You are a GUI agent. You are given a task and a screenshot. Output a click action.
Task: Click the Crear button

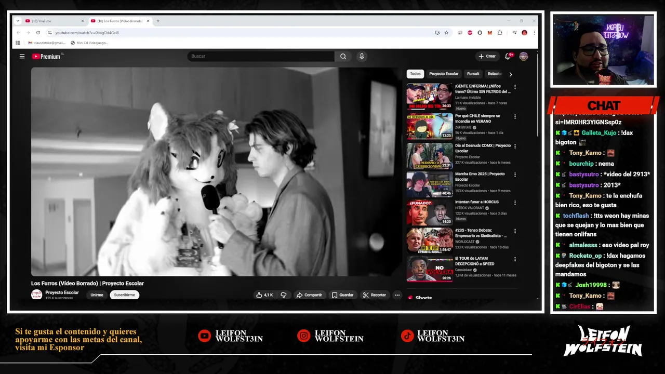(x=487, y=56)
